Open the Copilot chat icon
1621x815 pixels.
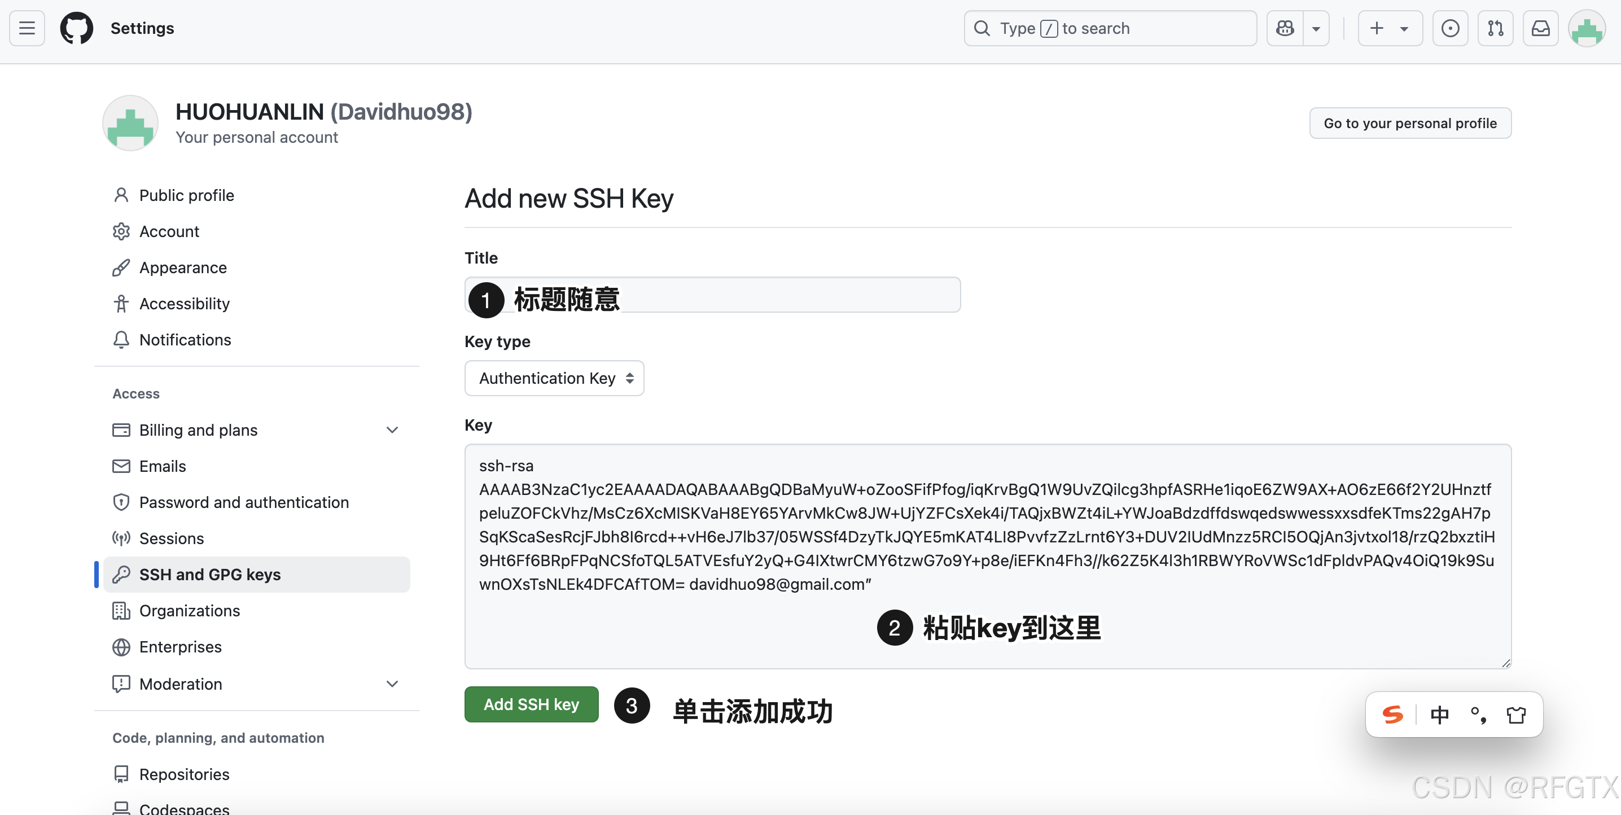[x=1285, y=28]
